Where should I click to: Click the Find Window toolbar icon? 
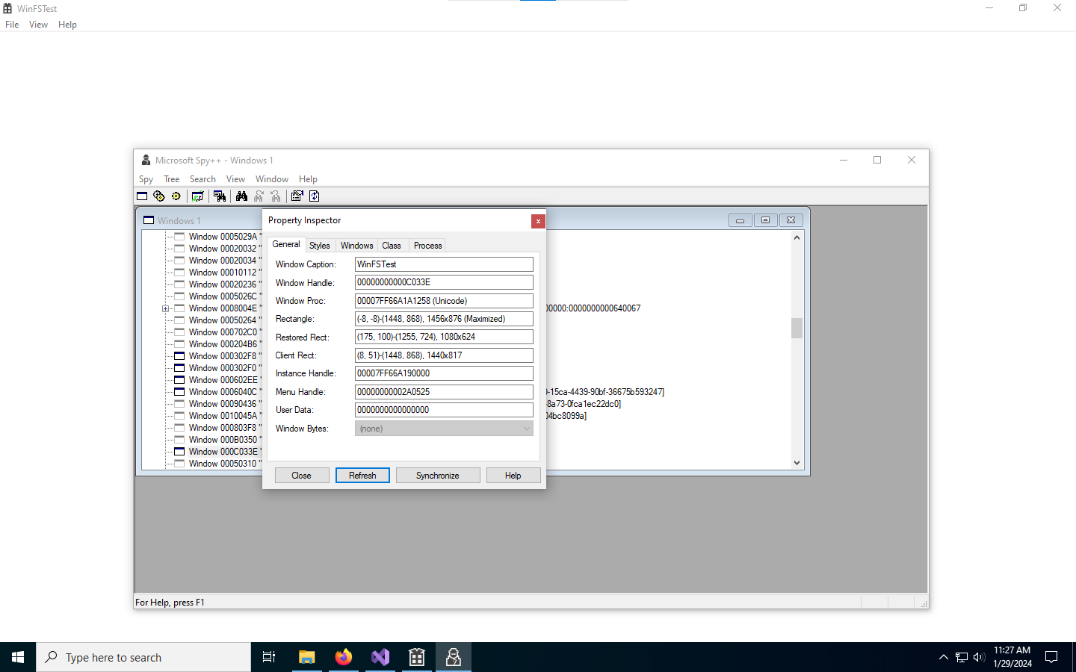(220, 196)
